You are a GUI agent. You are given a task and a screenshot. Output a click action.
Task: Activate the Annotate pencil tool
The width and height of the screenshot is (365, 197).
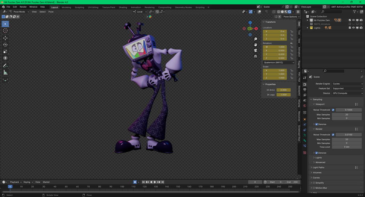[5, 66]
